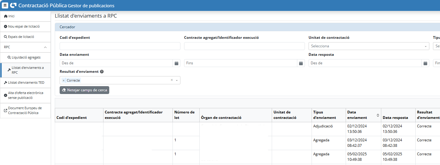Sort by Data enviament column
Image resolution: width=440 pixels, height=165 pixels.
tap(378, 115)
